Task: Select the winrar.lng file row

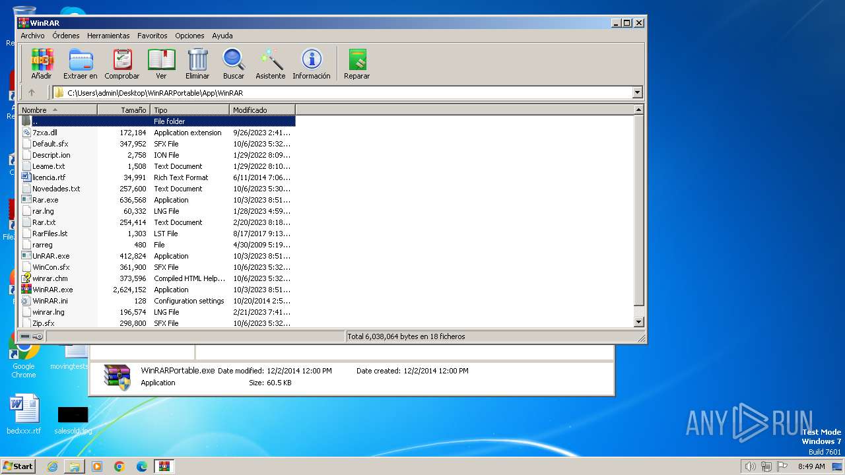Action: pyautogui.click(x=158, y=312)
